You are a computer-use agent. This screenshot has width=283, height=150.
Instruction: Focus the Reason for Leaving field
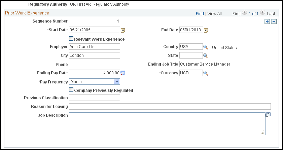170,106
